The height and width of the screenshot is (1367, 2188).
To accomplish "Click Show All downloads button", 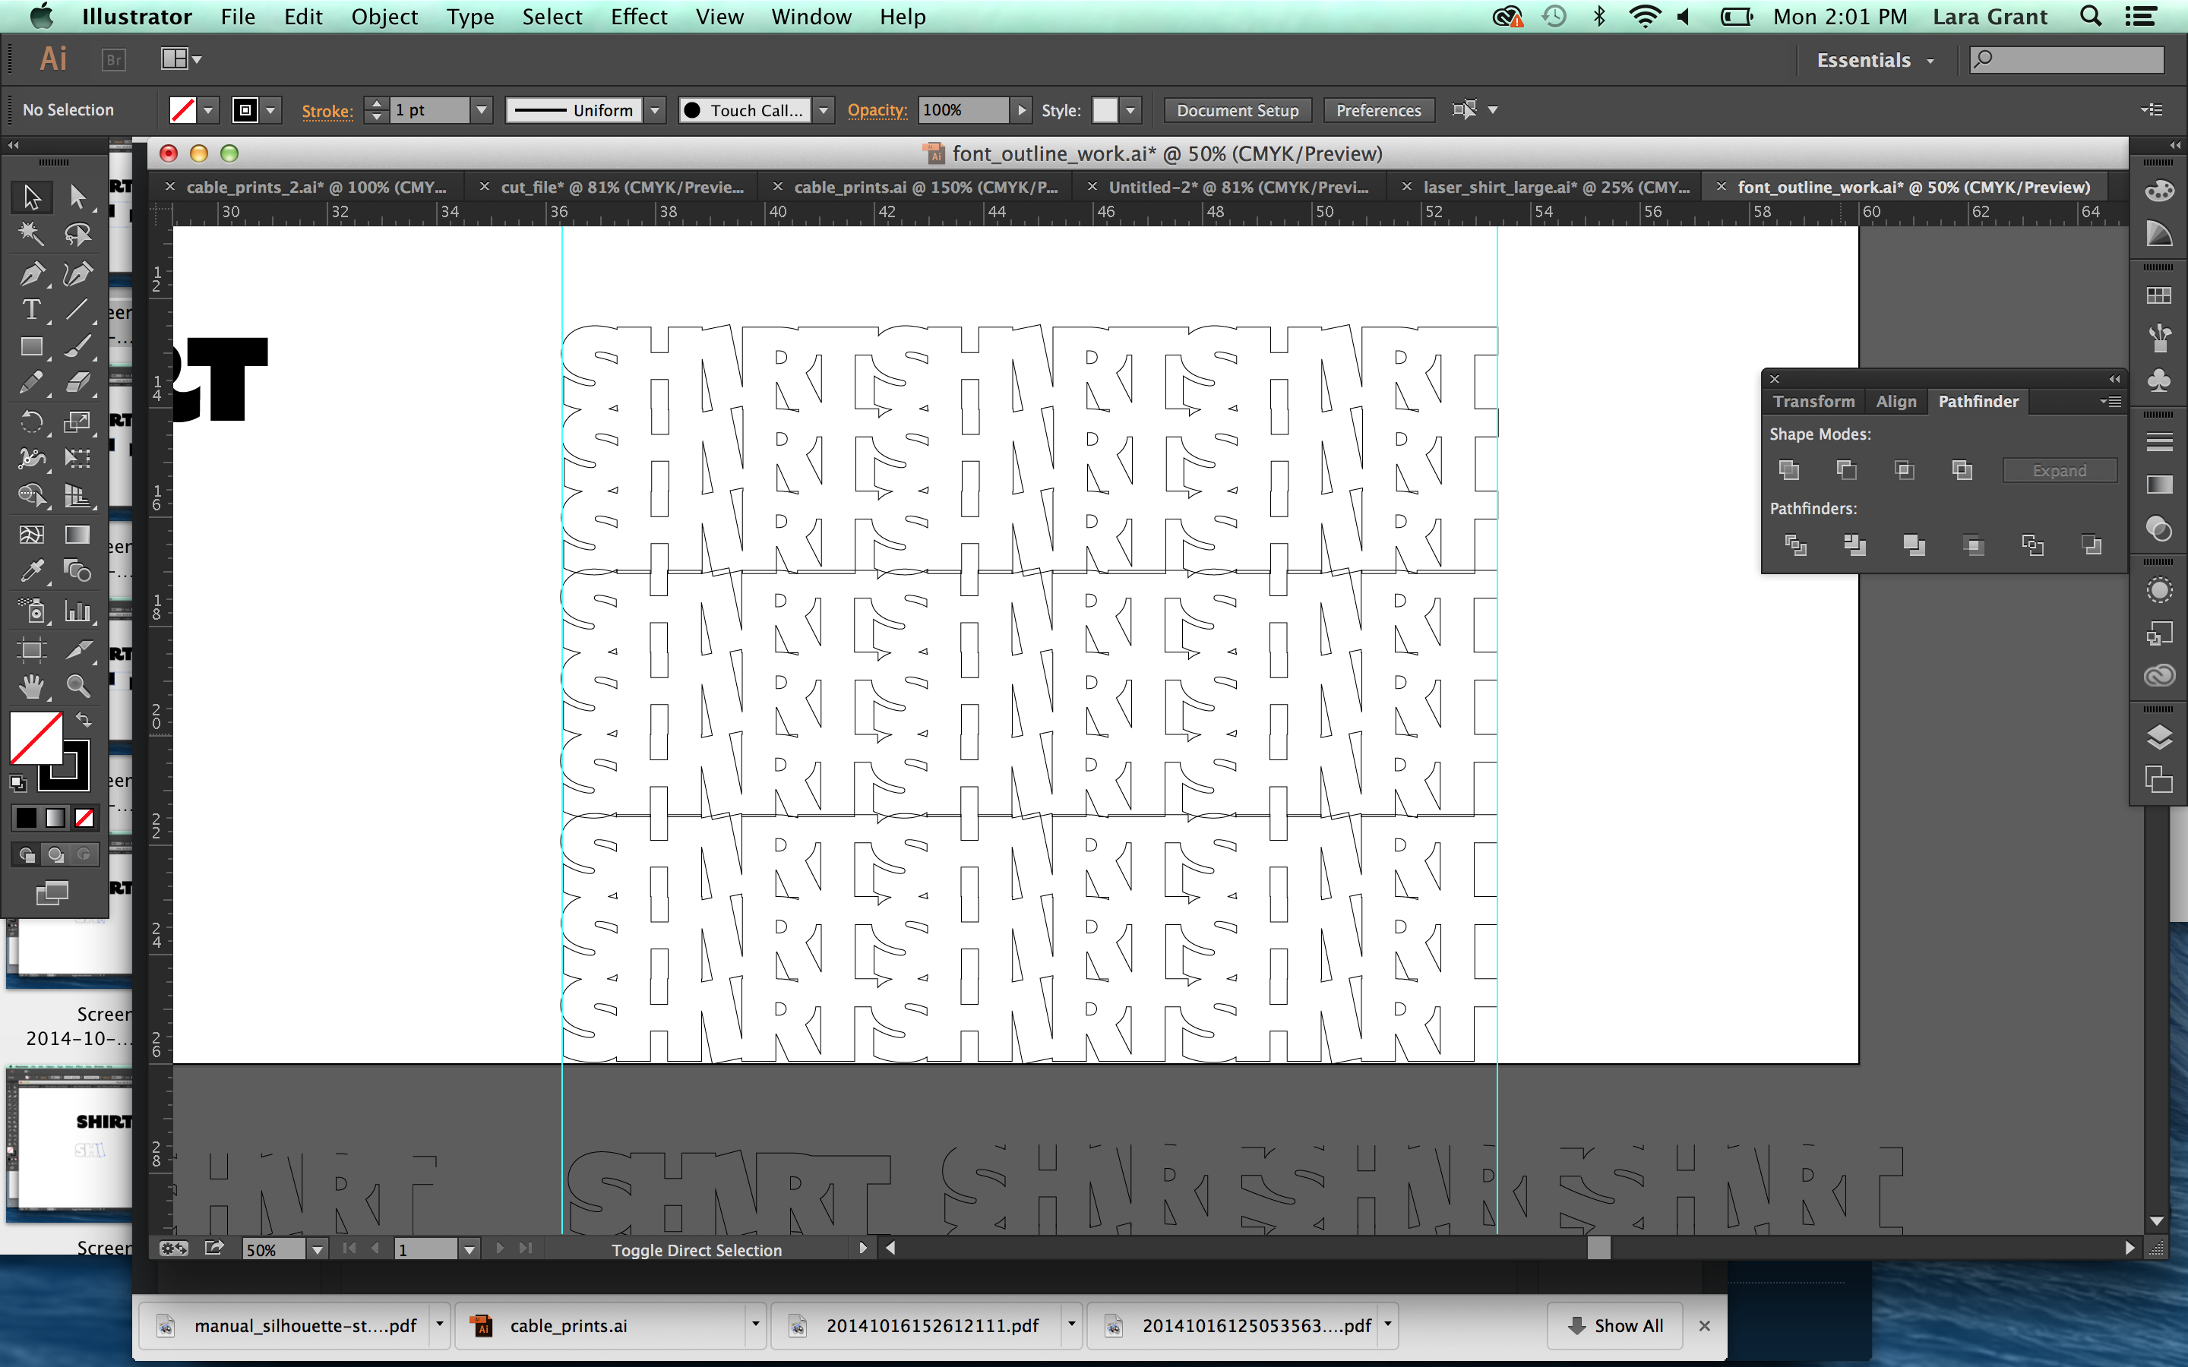I will [1614, 1325].
